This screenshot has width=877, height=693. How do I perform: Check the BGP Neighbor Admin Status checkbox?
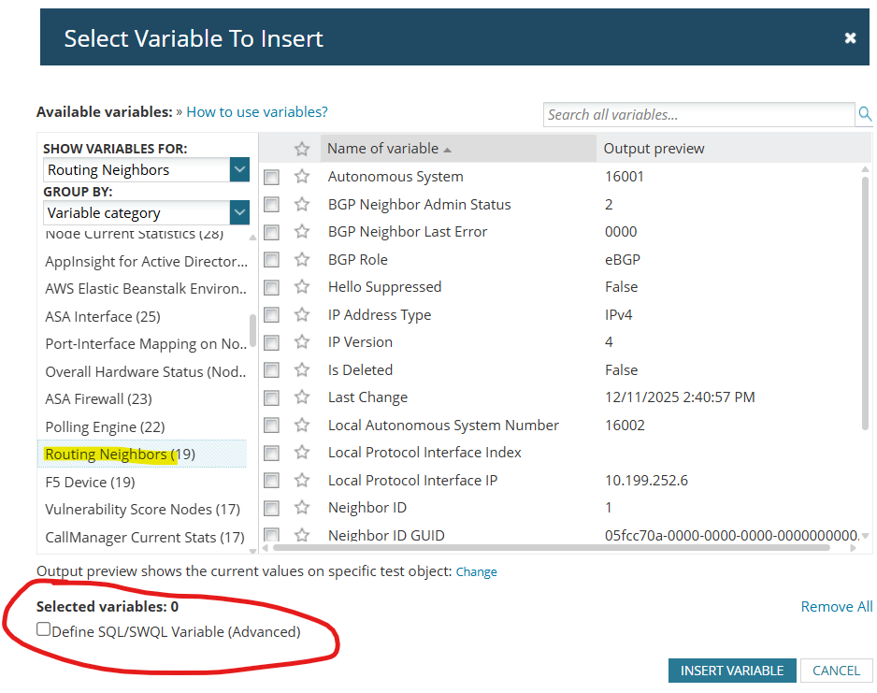click(x=272, y=205)
